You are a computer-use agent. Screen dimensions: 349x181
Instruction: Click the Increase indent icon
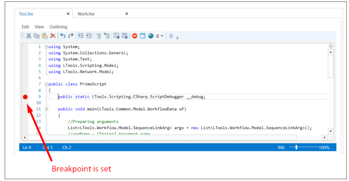tap(89, 36)
